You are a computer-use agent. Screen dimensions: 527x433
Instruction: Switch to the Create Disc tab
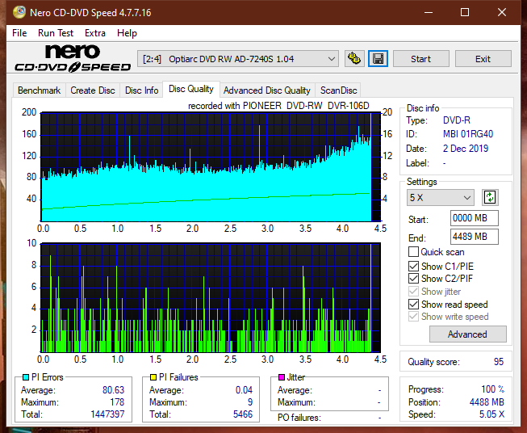coord(93,90)
